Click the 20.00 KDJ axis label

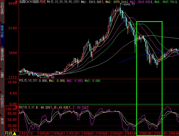point(12,126)
